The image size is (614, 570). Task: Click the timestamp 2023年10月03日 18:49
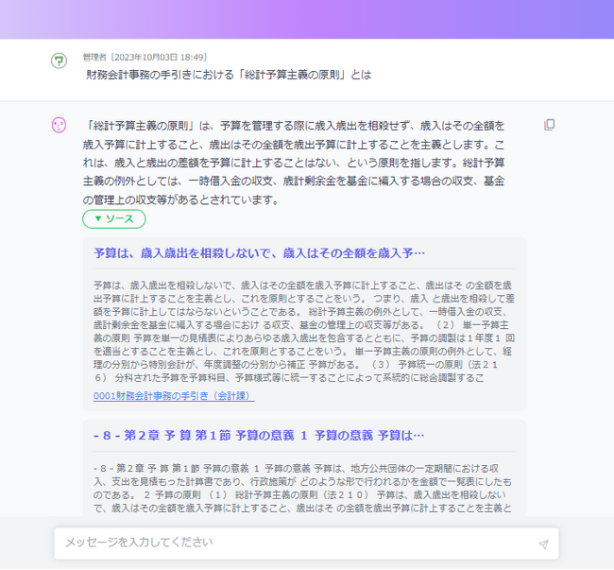pyautogui.click(x=159, y=57)
